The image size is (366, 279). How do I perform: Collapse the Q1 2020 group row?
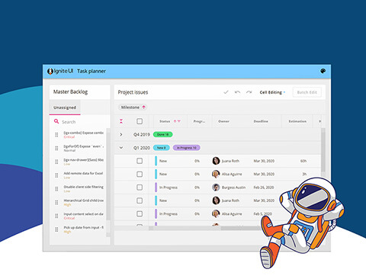coord(121,148)
